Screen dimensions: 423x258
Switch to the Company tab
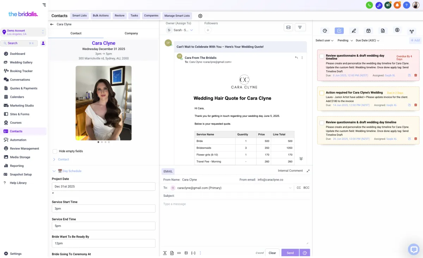click(x=131, y=33)
